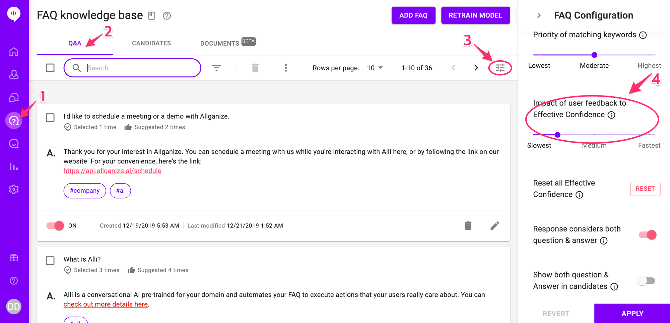Open the api.allganize.ai/schedule link
Image resolution: width=670 pixels, height=323 pixels.
113,171
